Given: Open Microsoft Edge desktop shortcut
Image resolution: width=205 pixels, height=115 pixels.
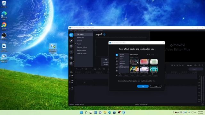Looking at the screenshot, I should [x=4, y=16].
